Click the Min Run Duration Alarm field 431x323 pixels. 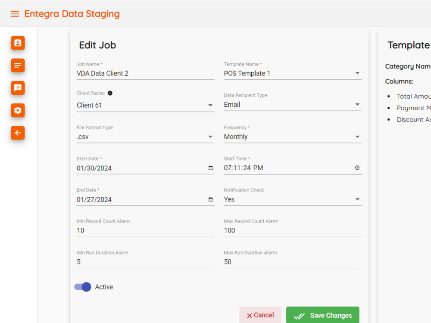pyautogui.click(x=145, y=262)
